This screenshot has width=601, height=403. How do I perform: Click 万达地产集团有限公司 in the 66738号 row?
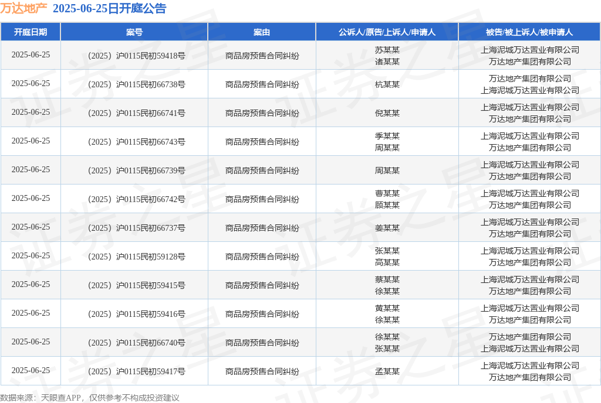tap(530, 78)
